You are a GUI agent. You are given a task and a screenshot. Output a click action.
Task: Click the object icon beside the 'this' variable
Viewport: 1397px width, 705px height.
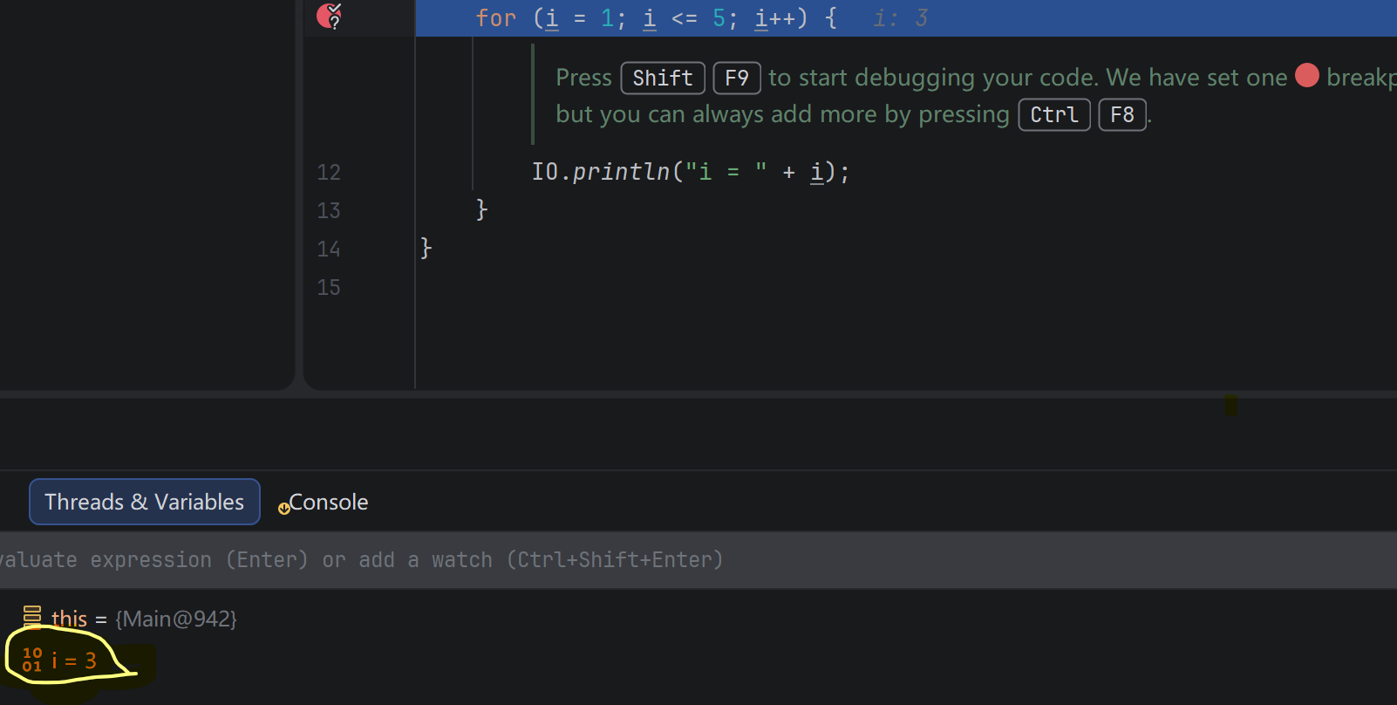(32, 618)
